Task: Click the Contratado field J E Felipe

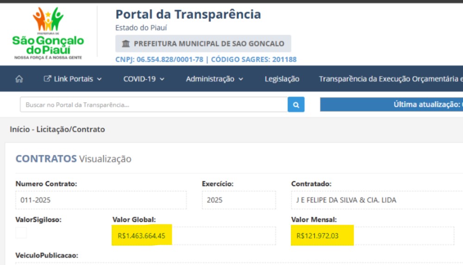Action: 377,200
